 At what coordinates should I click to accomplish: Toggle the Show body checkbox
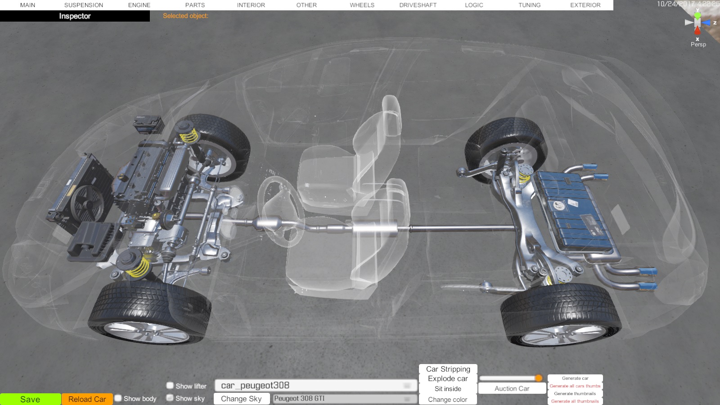[118, 398]
